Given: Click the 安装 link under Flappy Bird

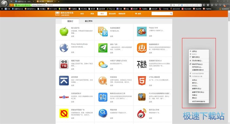Looking at the screenshot, I should tap(150, 36).
